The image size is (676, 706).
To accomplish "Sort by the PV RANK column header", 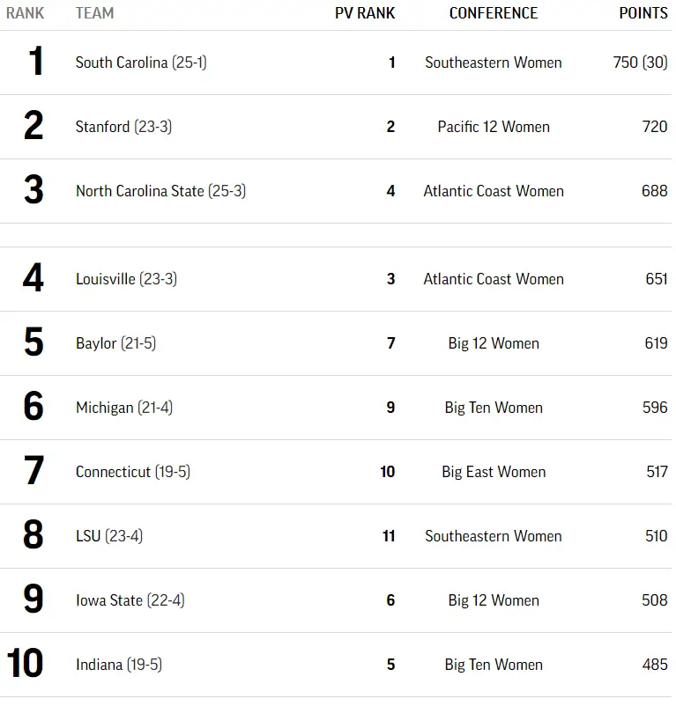I will (365, 13).
